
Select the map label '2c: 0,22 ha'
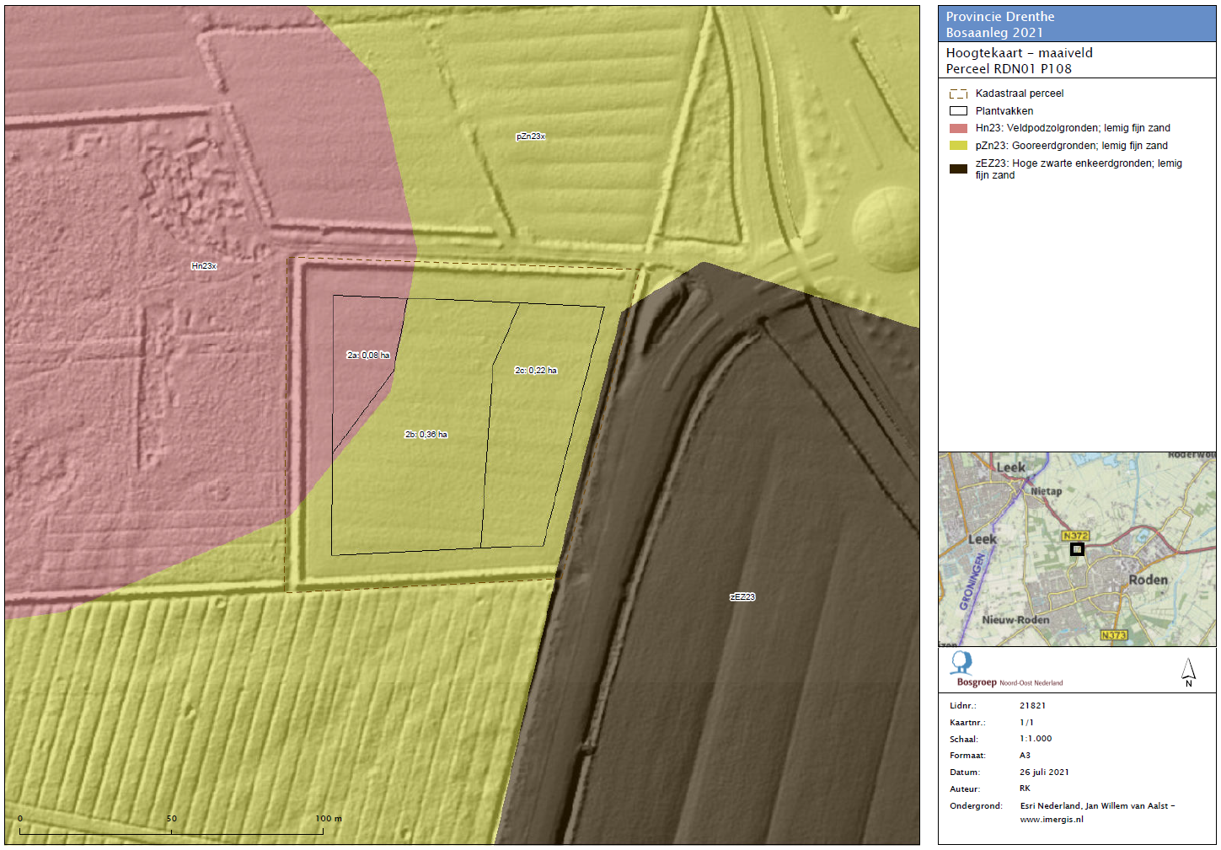click(x=536, y=371)
